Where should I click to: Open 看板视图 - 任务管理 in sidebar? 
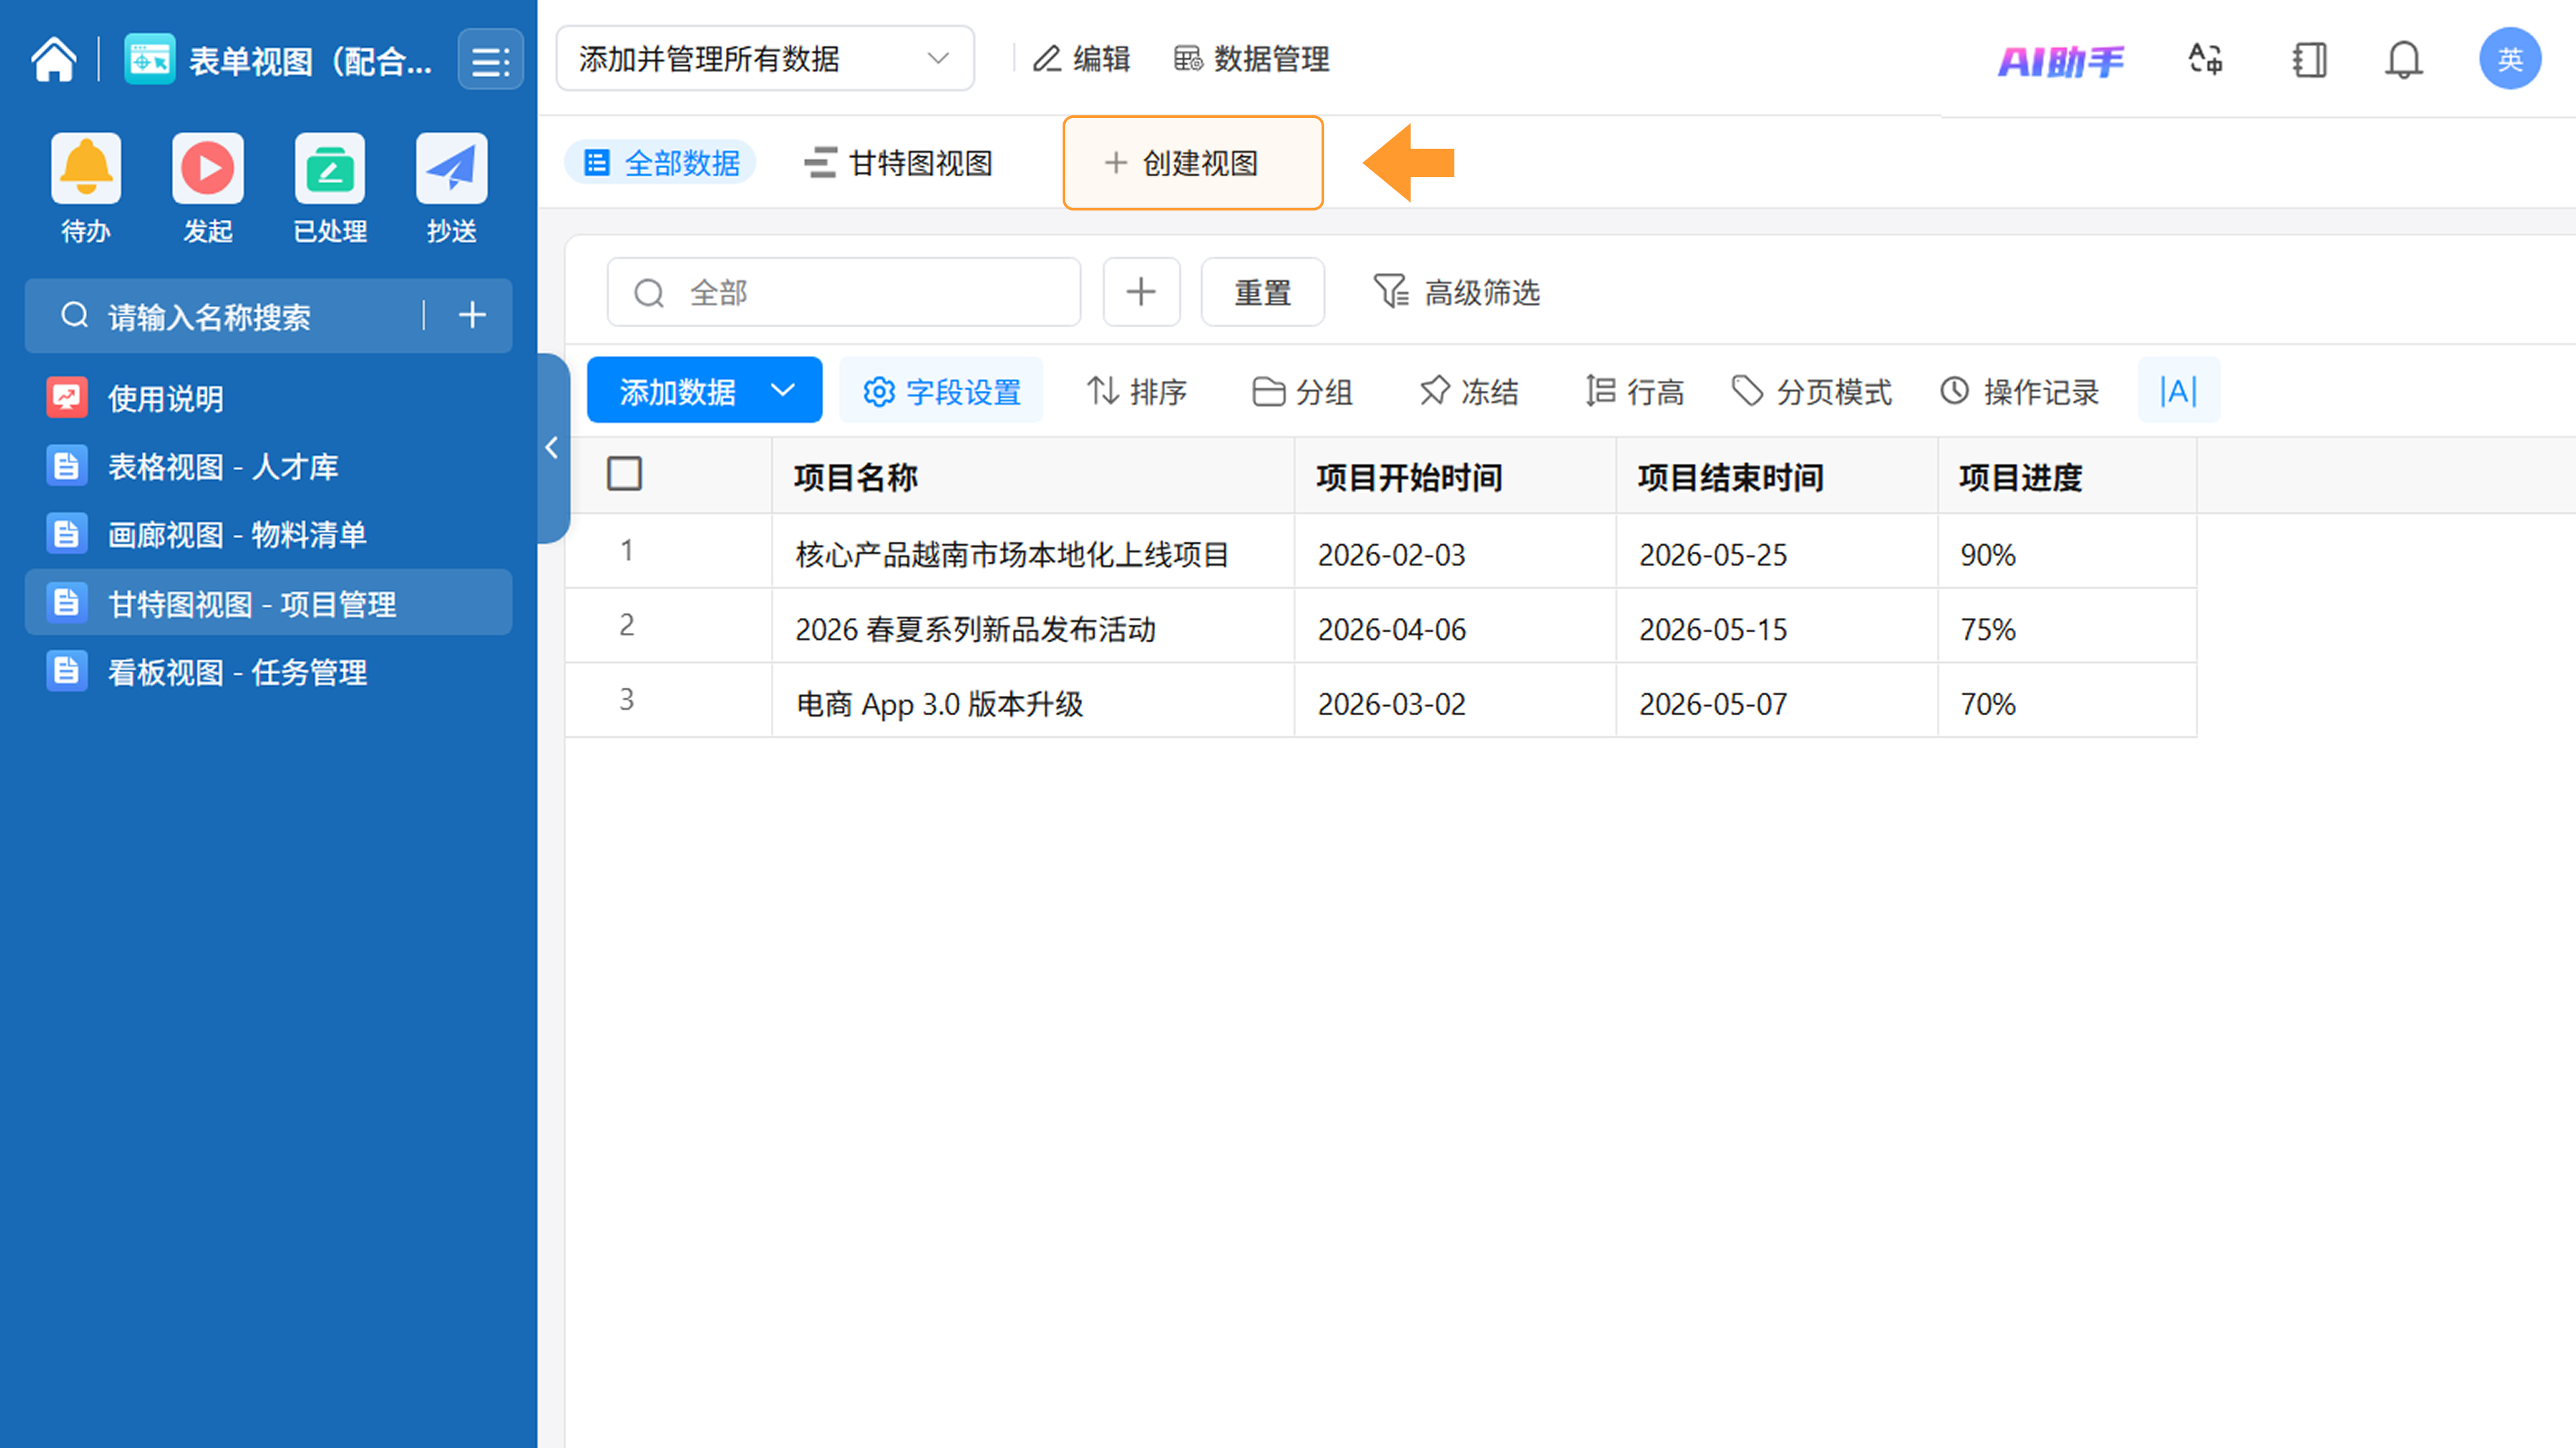(x=237, y=672)
